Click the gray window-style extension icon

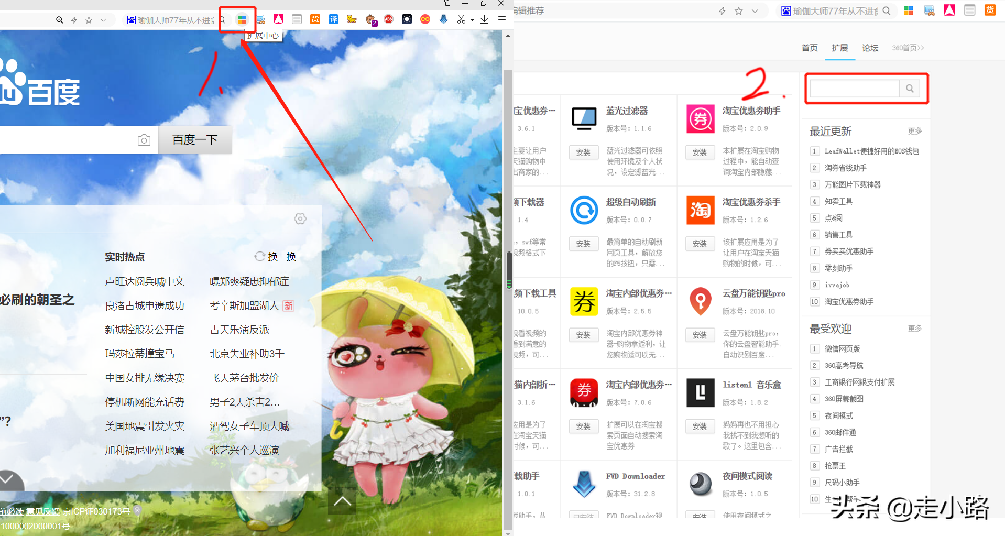click(297, 19)
